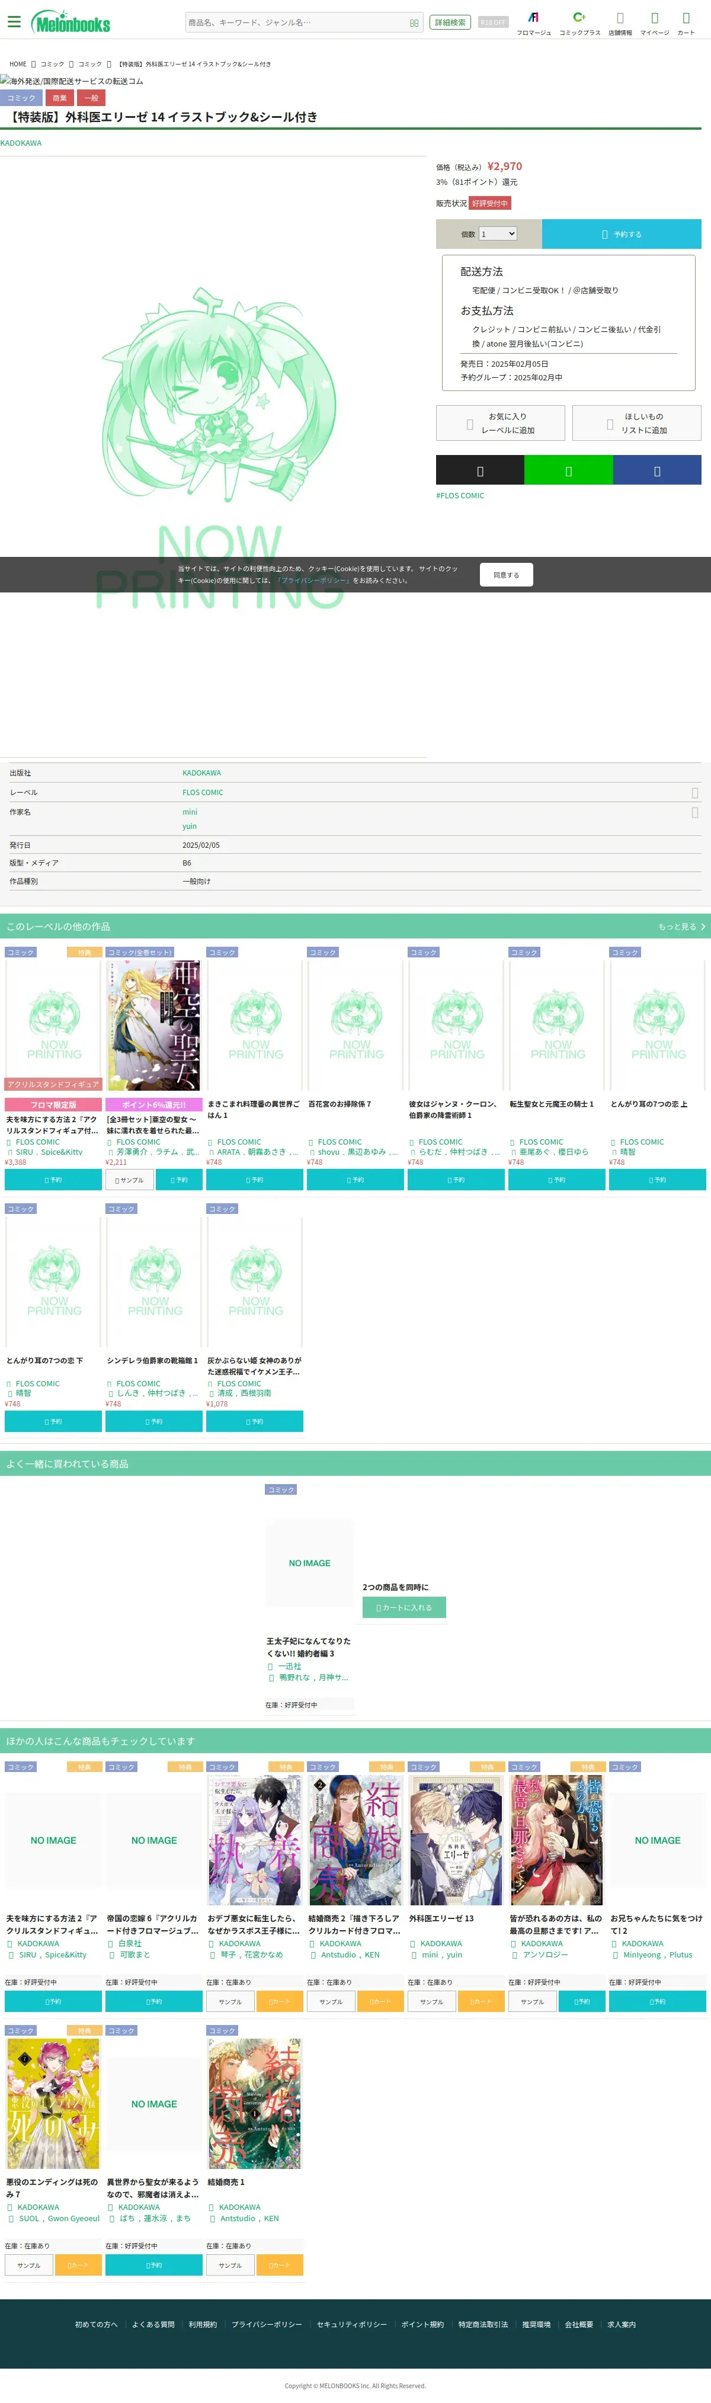The image size is (711, 2403).
Task: Reserve 百花宮のお掃除係 7
Action: 355,1180
